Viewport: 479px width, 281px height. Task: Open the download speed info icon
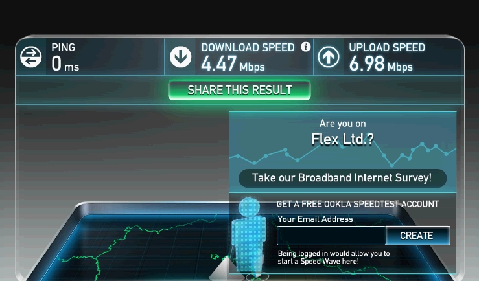pyautogui.click(x=305, y=47)
